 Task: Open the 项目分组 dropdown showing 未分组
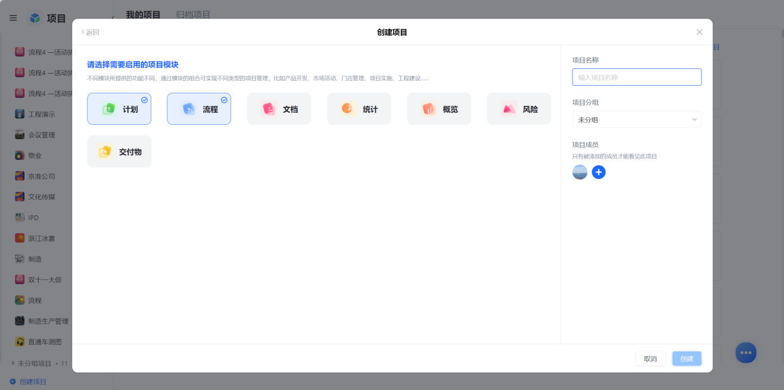637,119
